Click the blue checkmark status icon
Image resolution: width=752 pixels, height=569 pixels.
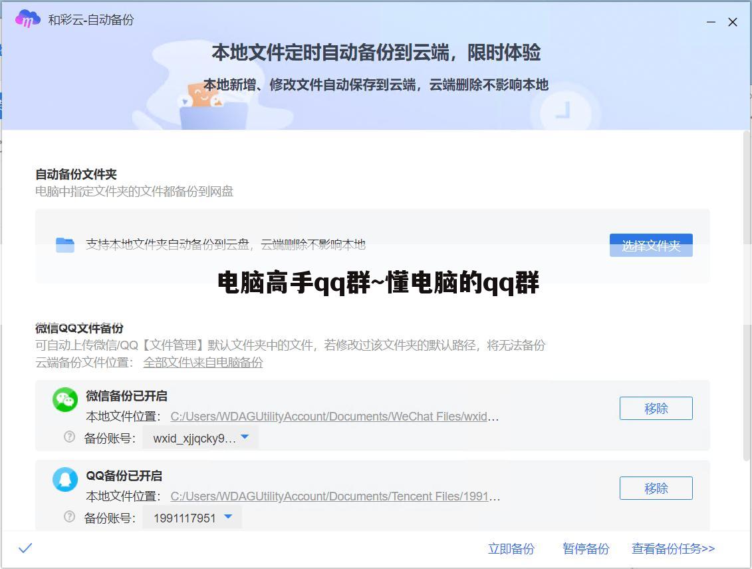(25, 548)
